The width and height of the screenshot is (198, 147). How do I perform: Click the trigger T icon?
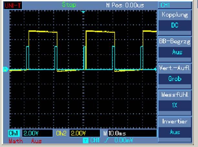click(85, 141)
